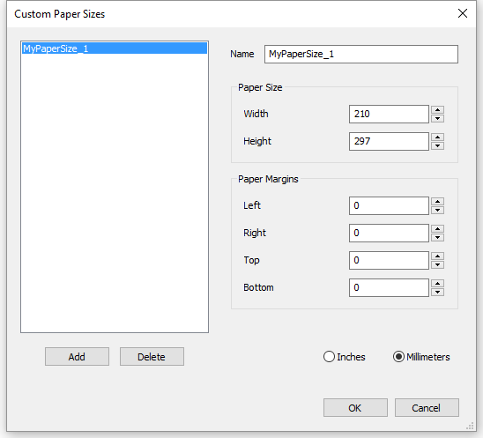Increase the Width spinner up arrow

(437, 110)
